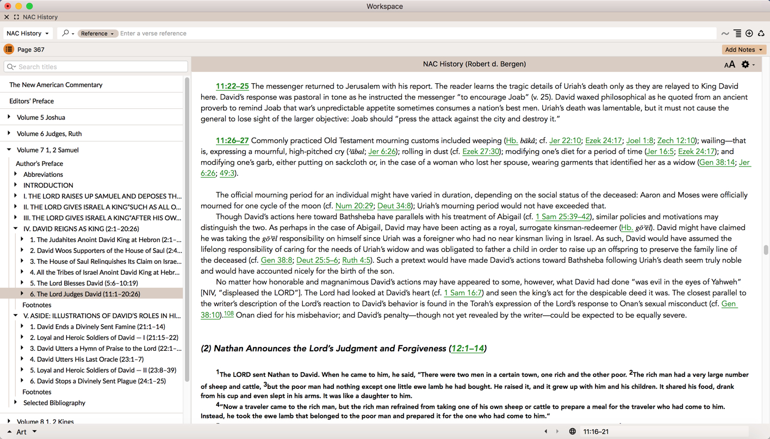Open the Num 20:29 reference link

355,206
